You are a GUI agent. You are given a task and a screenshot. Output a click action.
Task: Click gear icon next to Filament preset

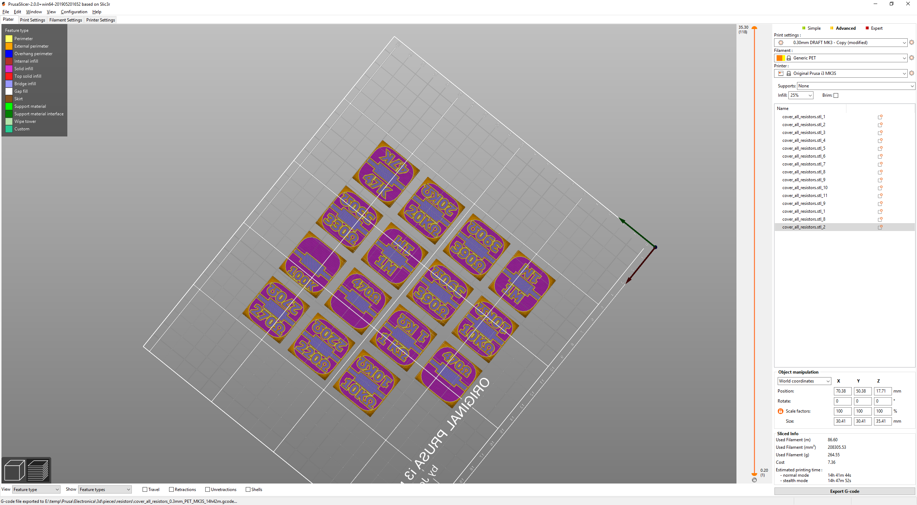[912, 58]
